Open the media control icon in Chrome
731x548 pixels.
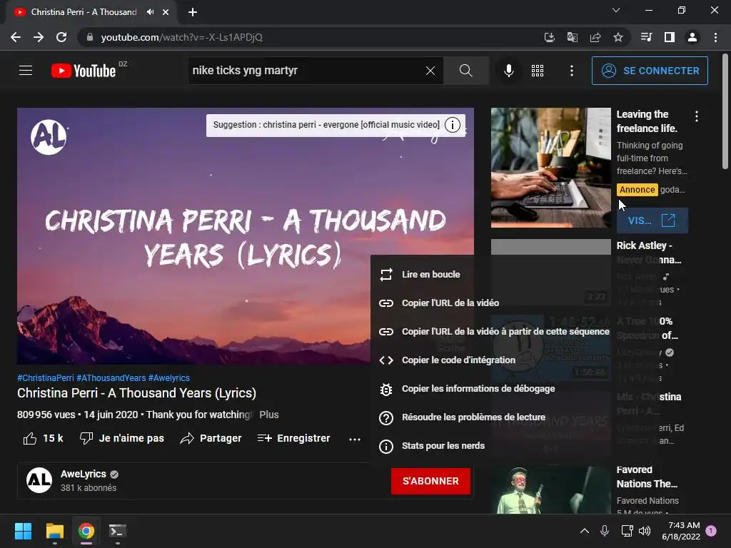(x=647, y=37)
